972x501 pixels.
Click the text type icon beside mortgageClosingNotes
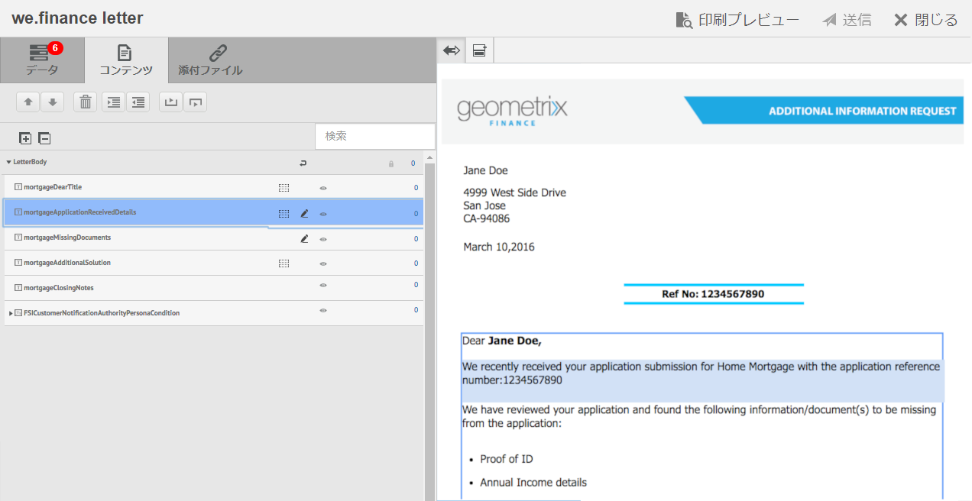(x=18, y=288)
